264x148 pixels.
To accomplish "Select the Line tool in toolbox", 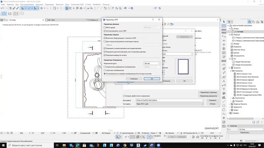I will [x=224, y=102].
